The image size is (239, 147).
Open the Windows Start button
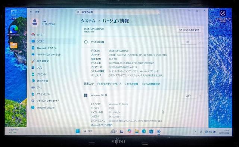78,131
